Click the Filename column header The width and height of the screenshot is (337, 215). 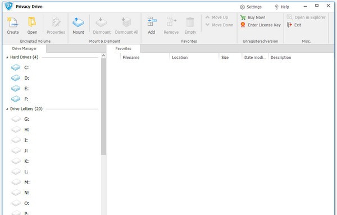click(145, 57)
